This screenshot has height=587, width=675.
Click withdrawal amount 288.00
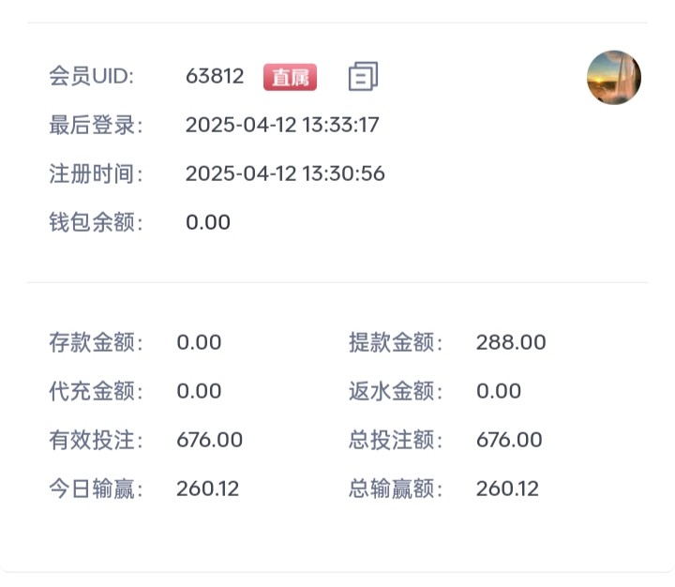point(511,342)
